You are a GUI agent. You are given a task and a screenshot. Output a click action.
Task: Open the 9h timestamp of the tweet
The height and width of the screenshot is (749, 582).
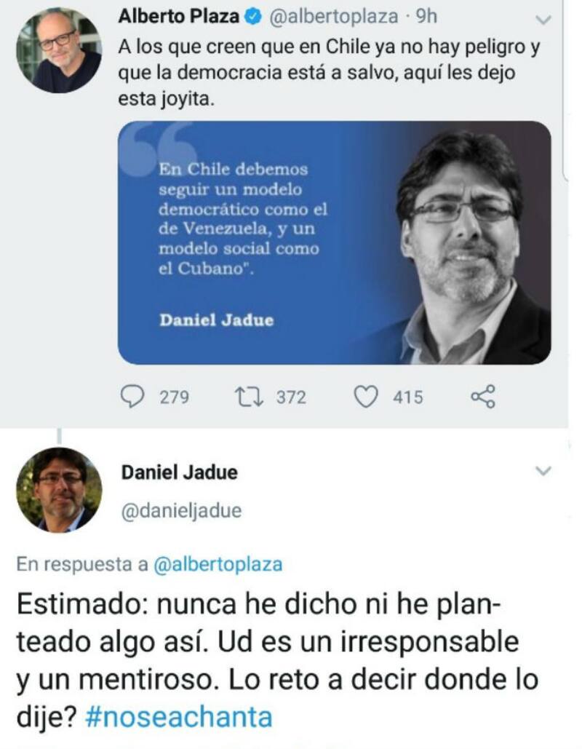pyautogui.click(x=426, y=17)
